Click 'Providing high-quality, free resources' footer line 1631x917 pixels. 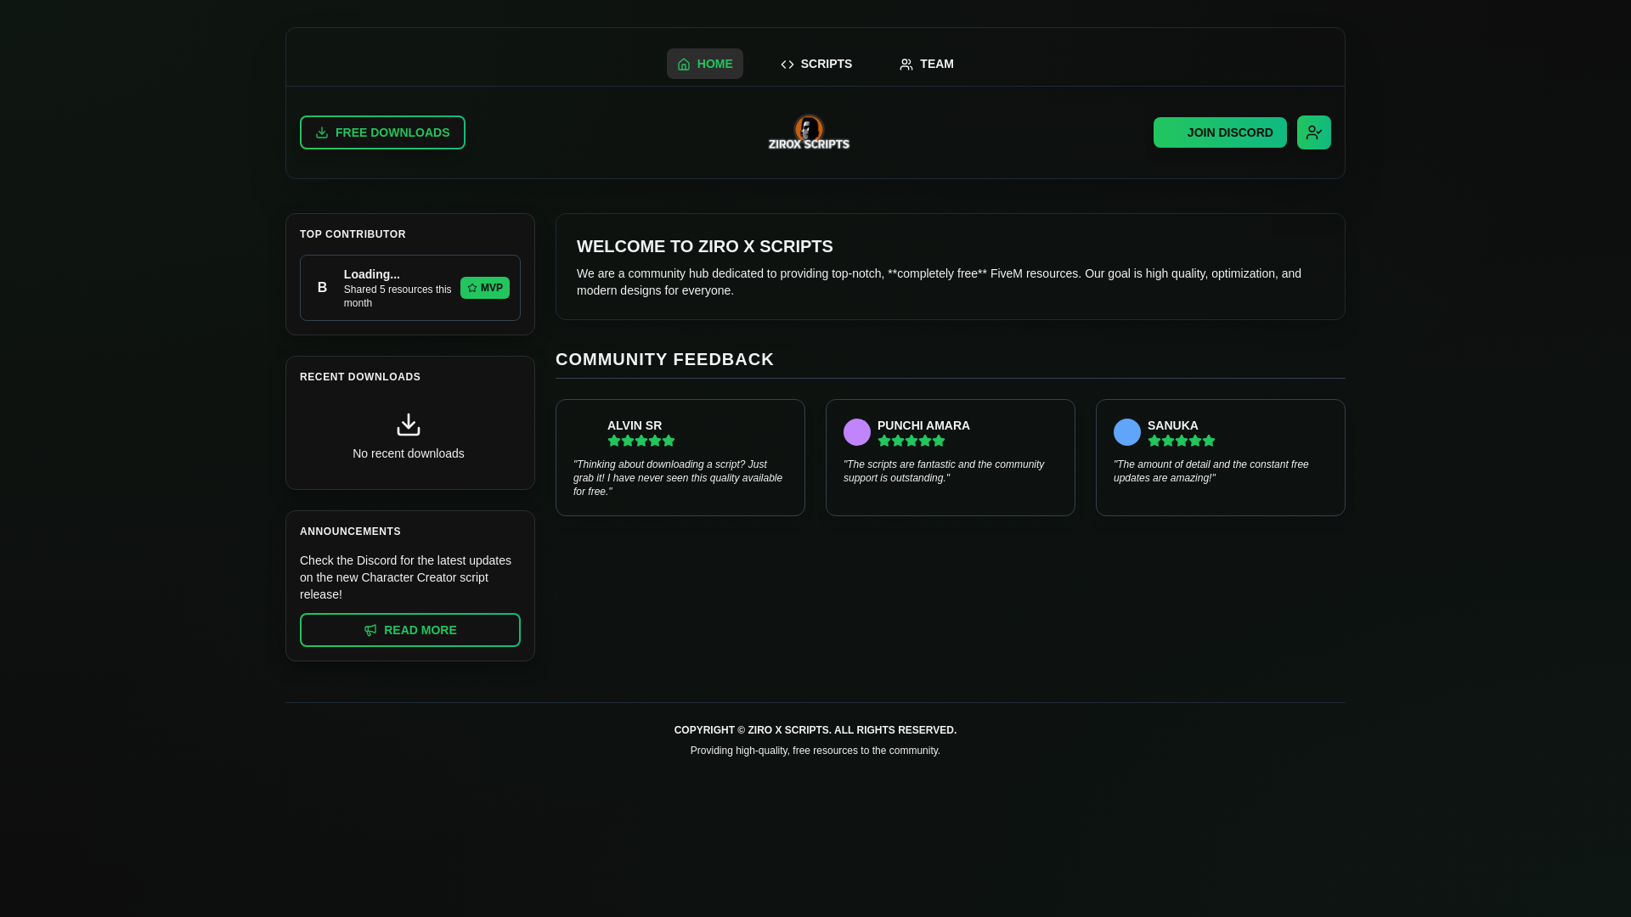point(815,751)
